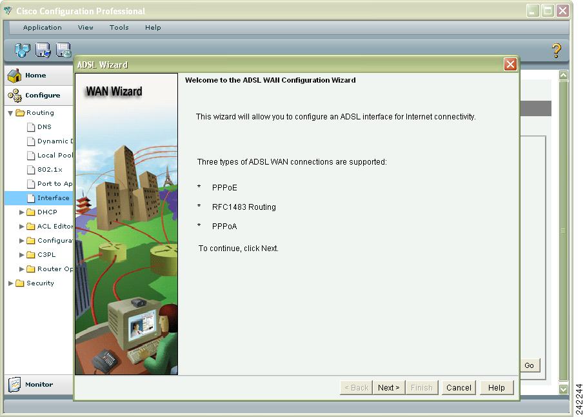The width and height of the screenshot is (585, 417).
Task: Click the 802.1x page icon
Action: pyautogui.click(x=31, y=170)
